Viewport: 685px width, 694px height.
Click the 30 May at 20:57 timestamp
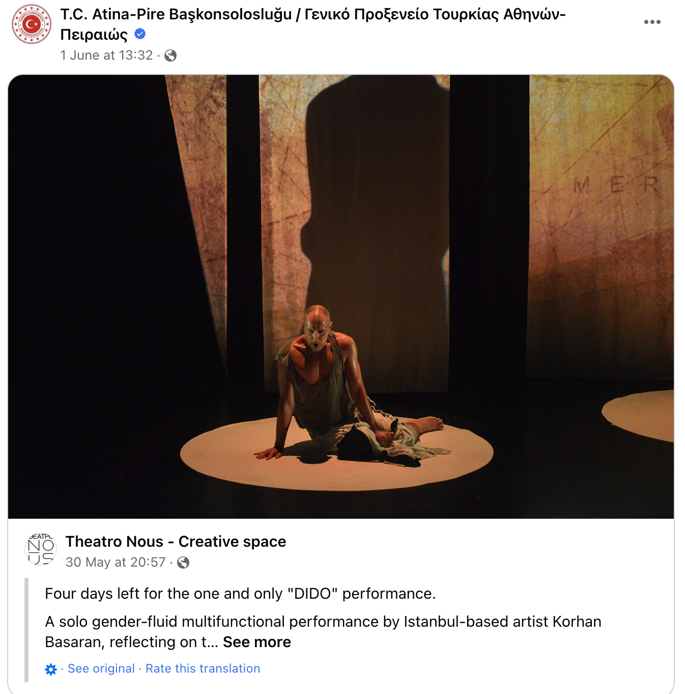click(116, 562)
